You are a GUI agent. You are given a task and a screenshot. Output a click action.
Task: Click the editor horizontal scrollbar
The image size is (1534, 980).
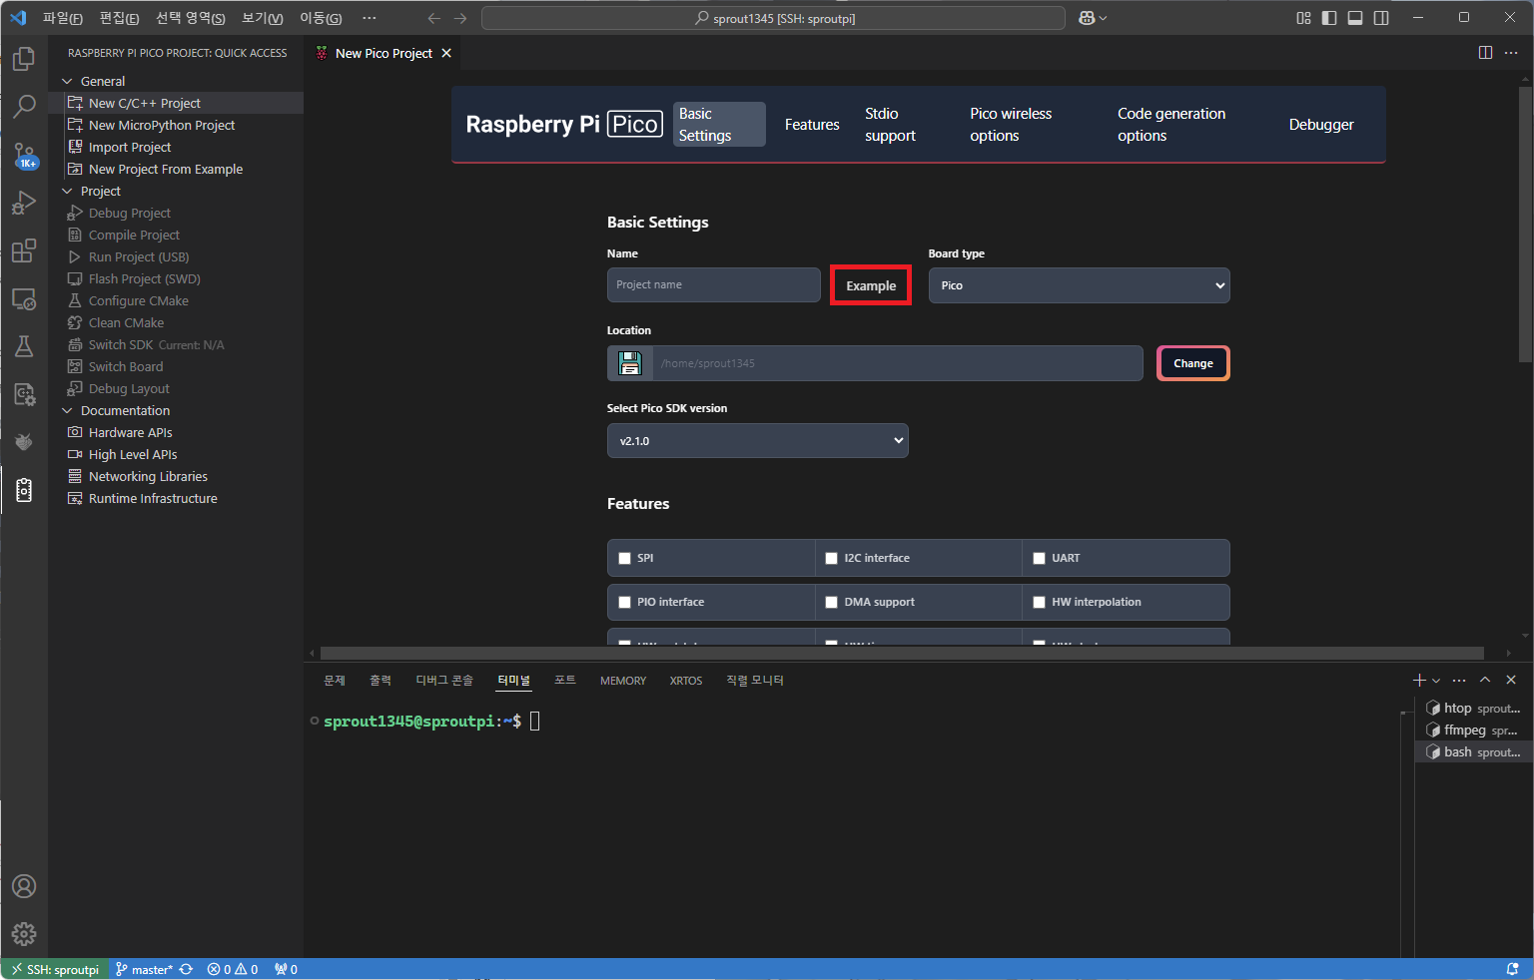902,654
